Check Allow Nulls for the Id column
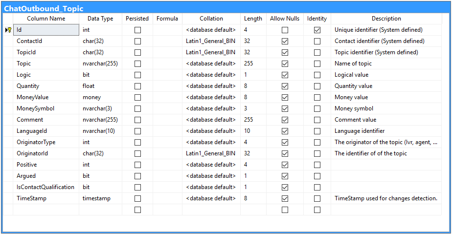 (x=285, y=30)
